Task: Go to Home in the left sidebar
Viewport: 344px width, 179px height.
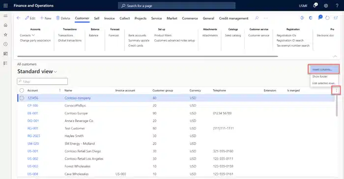Action: [x=5, y=26]
